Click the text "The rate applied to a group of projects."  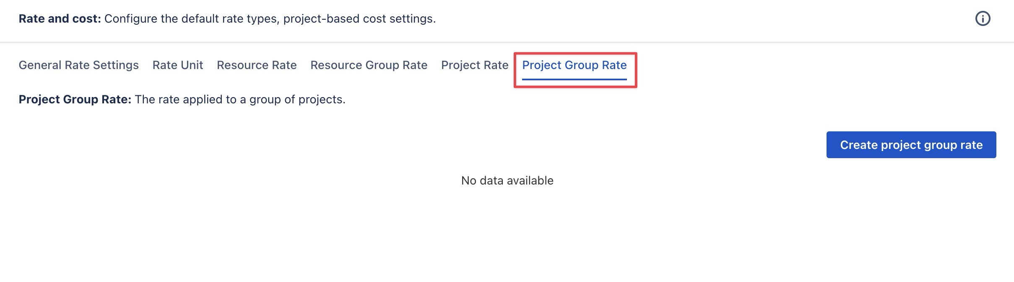click(x=240, y=100)
